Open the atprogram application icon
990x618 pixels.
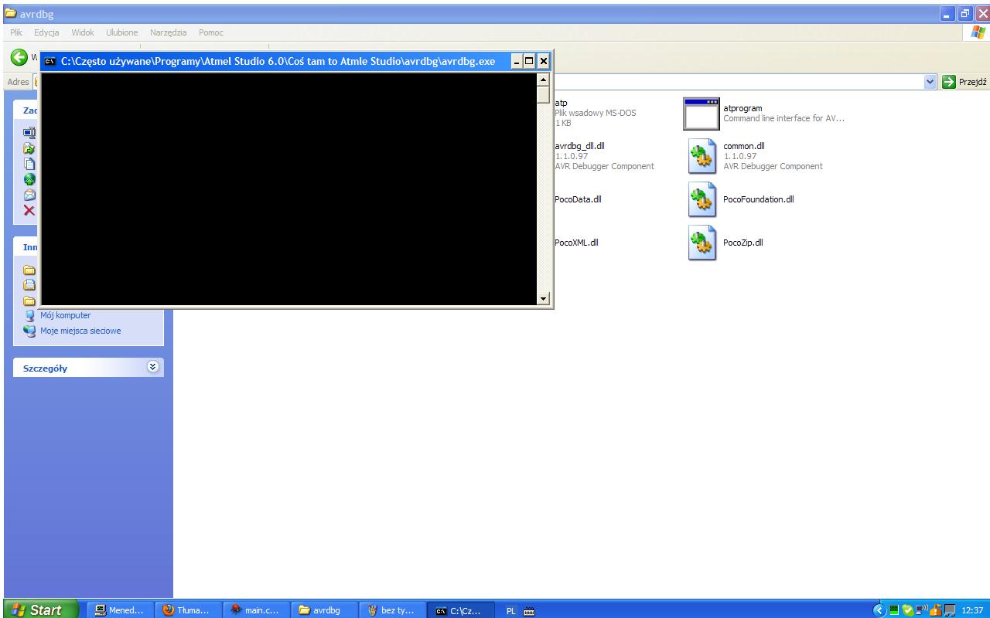tap(702, 114)
